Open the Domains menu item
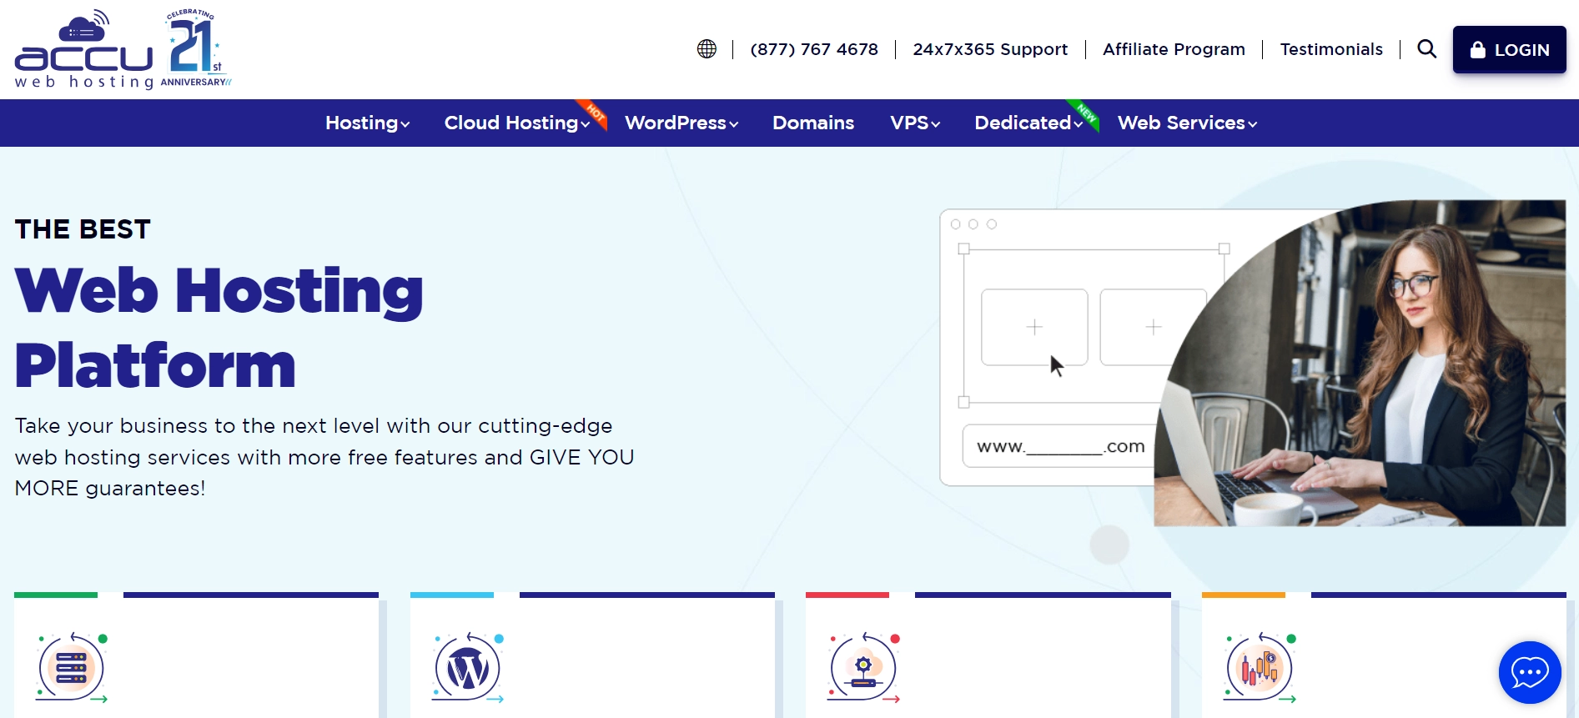1579x718 pixels. pyautogui.click(x=813, y=123)
